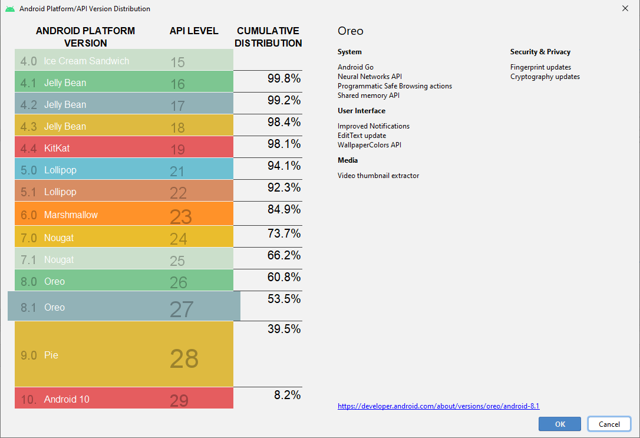Close the API Version Distribution dialog
640x438 pixels.
click(625, 9)
